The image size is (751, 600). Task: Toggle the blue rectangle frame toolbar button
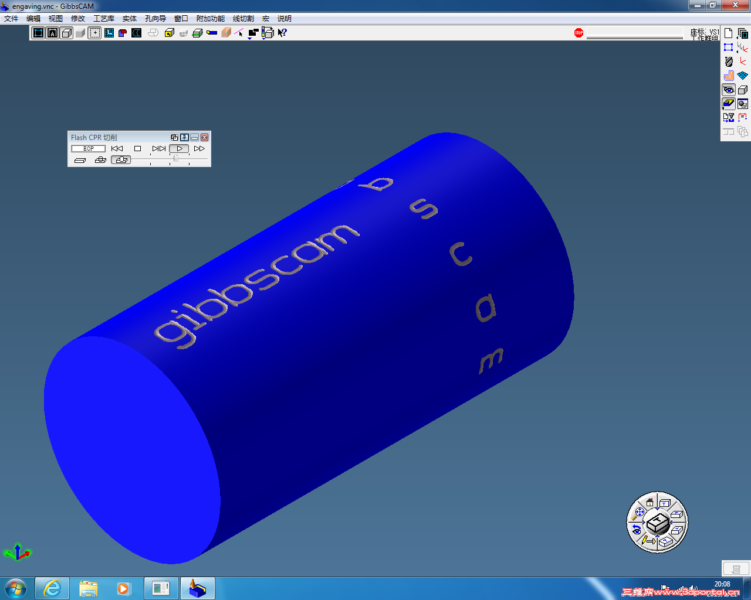coord(38,33)
